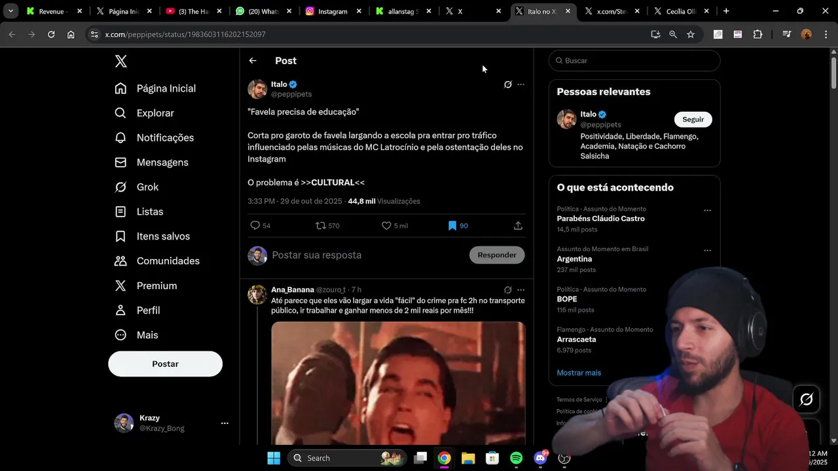Click the taskbar Search box
The width and height of the screenshot is (838, 471).
click(x=348, y=458)
